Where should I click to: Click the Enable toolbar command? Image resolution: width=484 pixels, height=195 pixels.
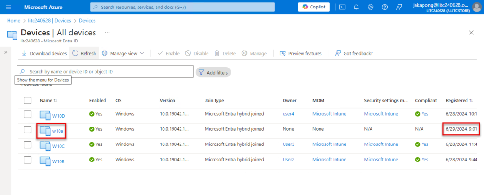pyautogui.click(x=169, y=53)
